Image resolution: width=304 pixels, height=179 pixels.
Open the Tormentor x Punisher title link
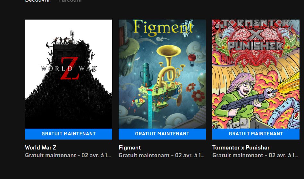point(241,148)
